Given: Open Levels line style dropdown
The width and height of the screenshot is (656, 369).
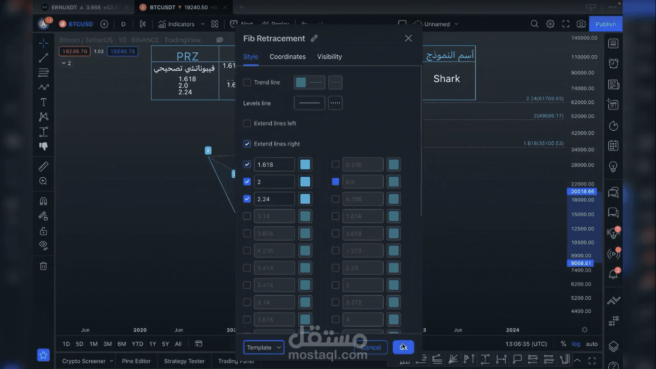Looking at the screenshot, I should coord(335,103).
